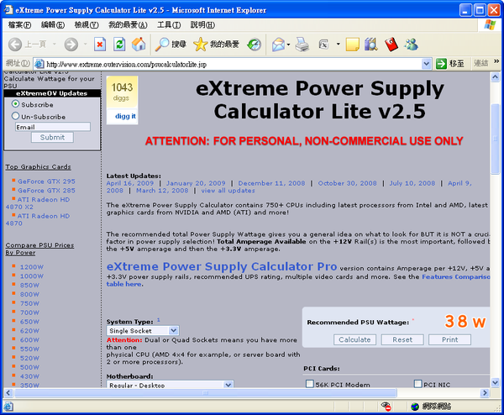Viewport: 504px width, 415px height.
Task: Click the Print printer toolbar icon
Action: tap(302, 45)
